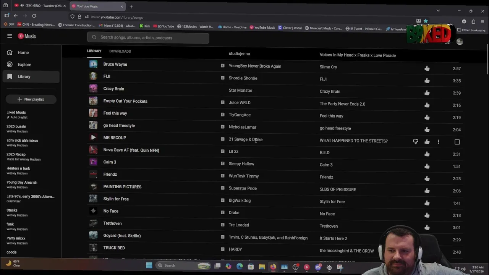Click the bookmark star icon
The image size is (489, 275).
coord(426,21)
